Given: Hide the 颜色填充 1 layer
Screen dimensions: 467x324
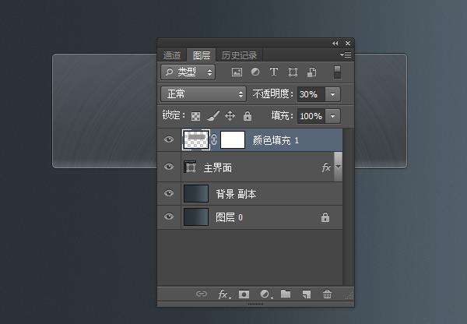Looking at the screenshot, I should point(169,139).
